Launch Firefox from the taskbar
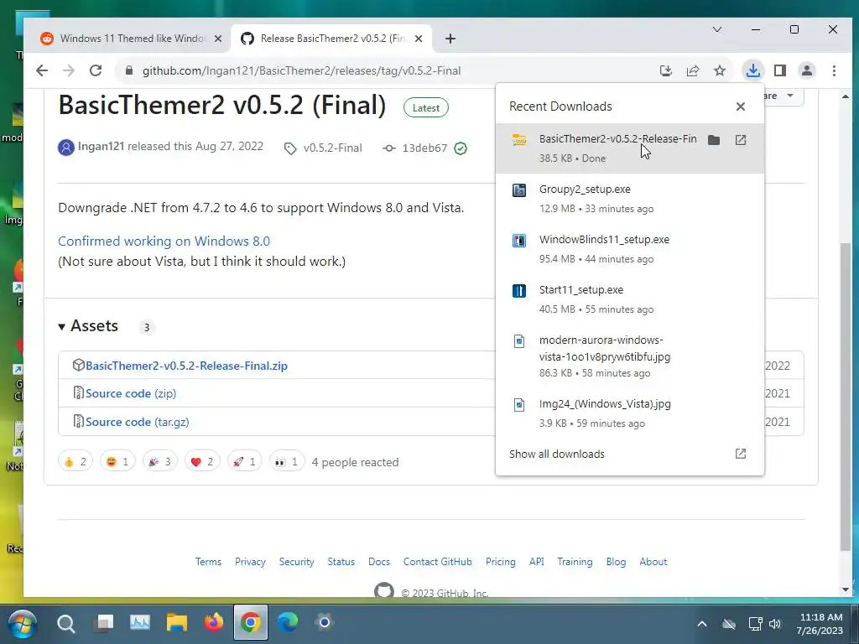 (x=214, y=623)
